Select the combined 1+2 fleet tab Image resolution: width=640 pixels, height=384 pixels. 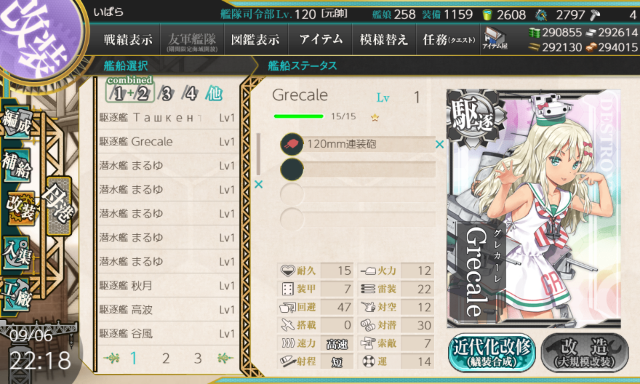(x=130, y=89)
